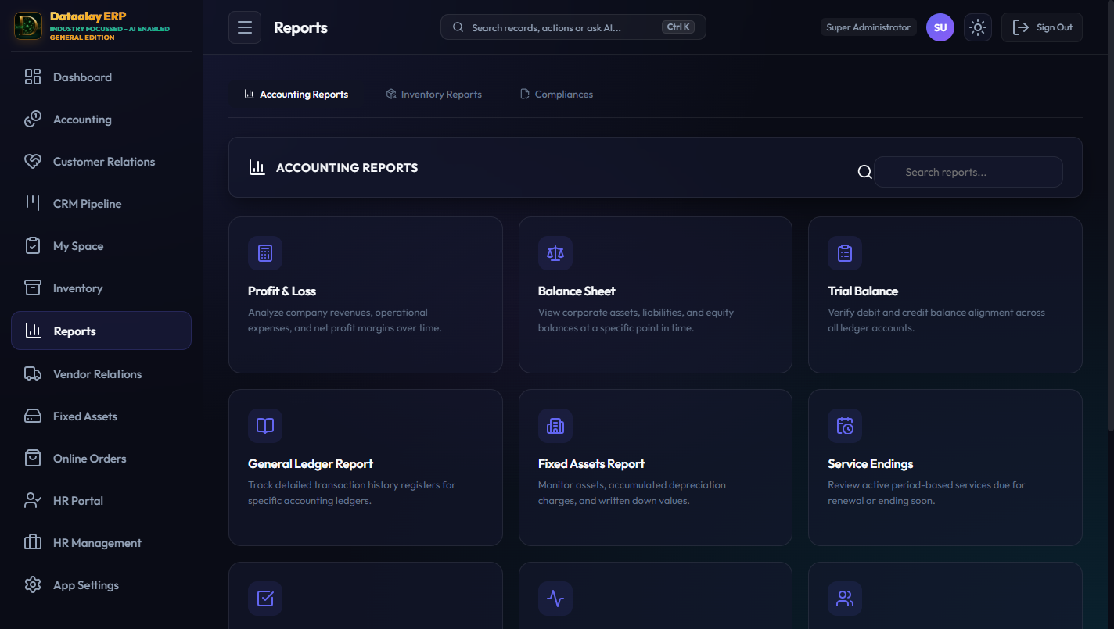Viewport: 1114px width, 629px height.
Task: Click the Reports page title in header
Action: point(300,27)
